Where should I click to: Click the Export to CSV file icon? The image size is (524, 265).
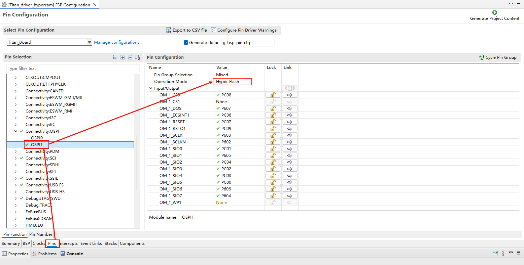[169, 30]
